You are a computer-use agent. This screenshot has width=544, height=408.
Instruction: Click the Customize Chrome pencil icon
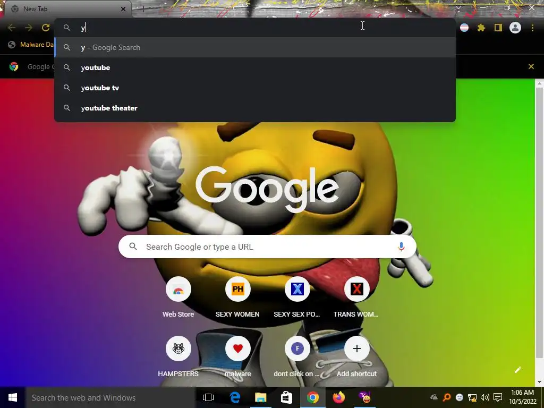517,370
